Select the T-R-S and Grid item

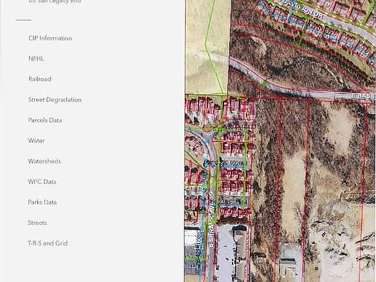pyautogui.click(x=48, y=243)
